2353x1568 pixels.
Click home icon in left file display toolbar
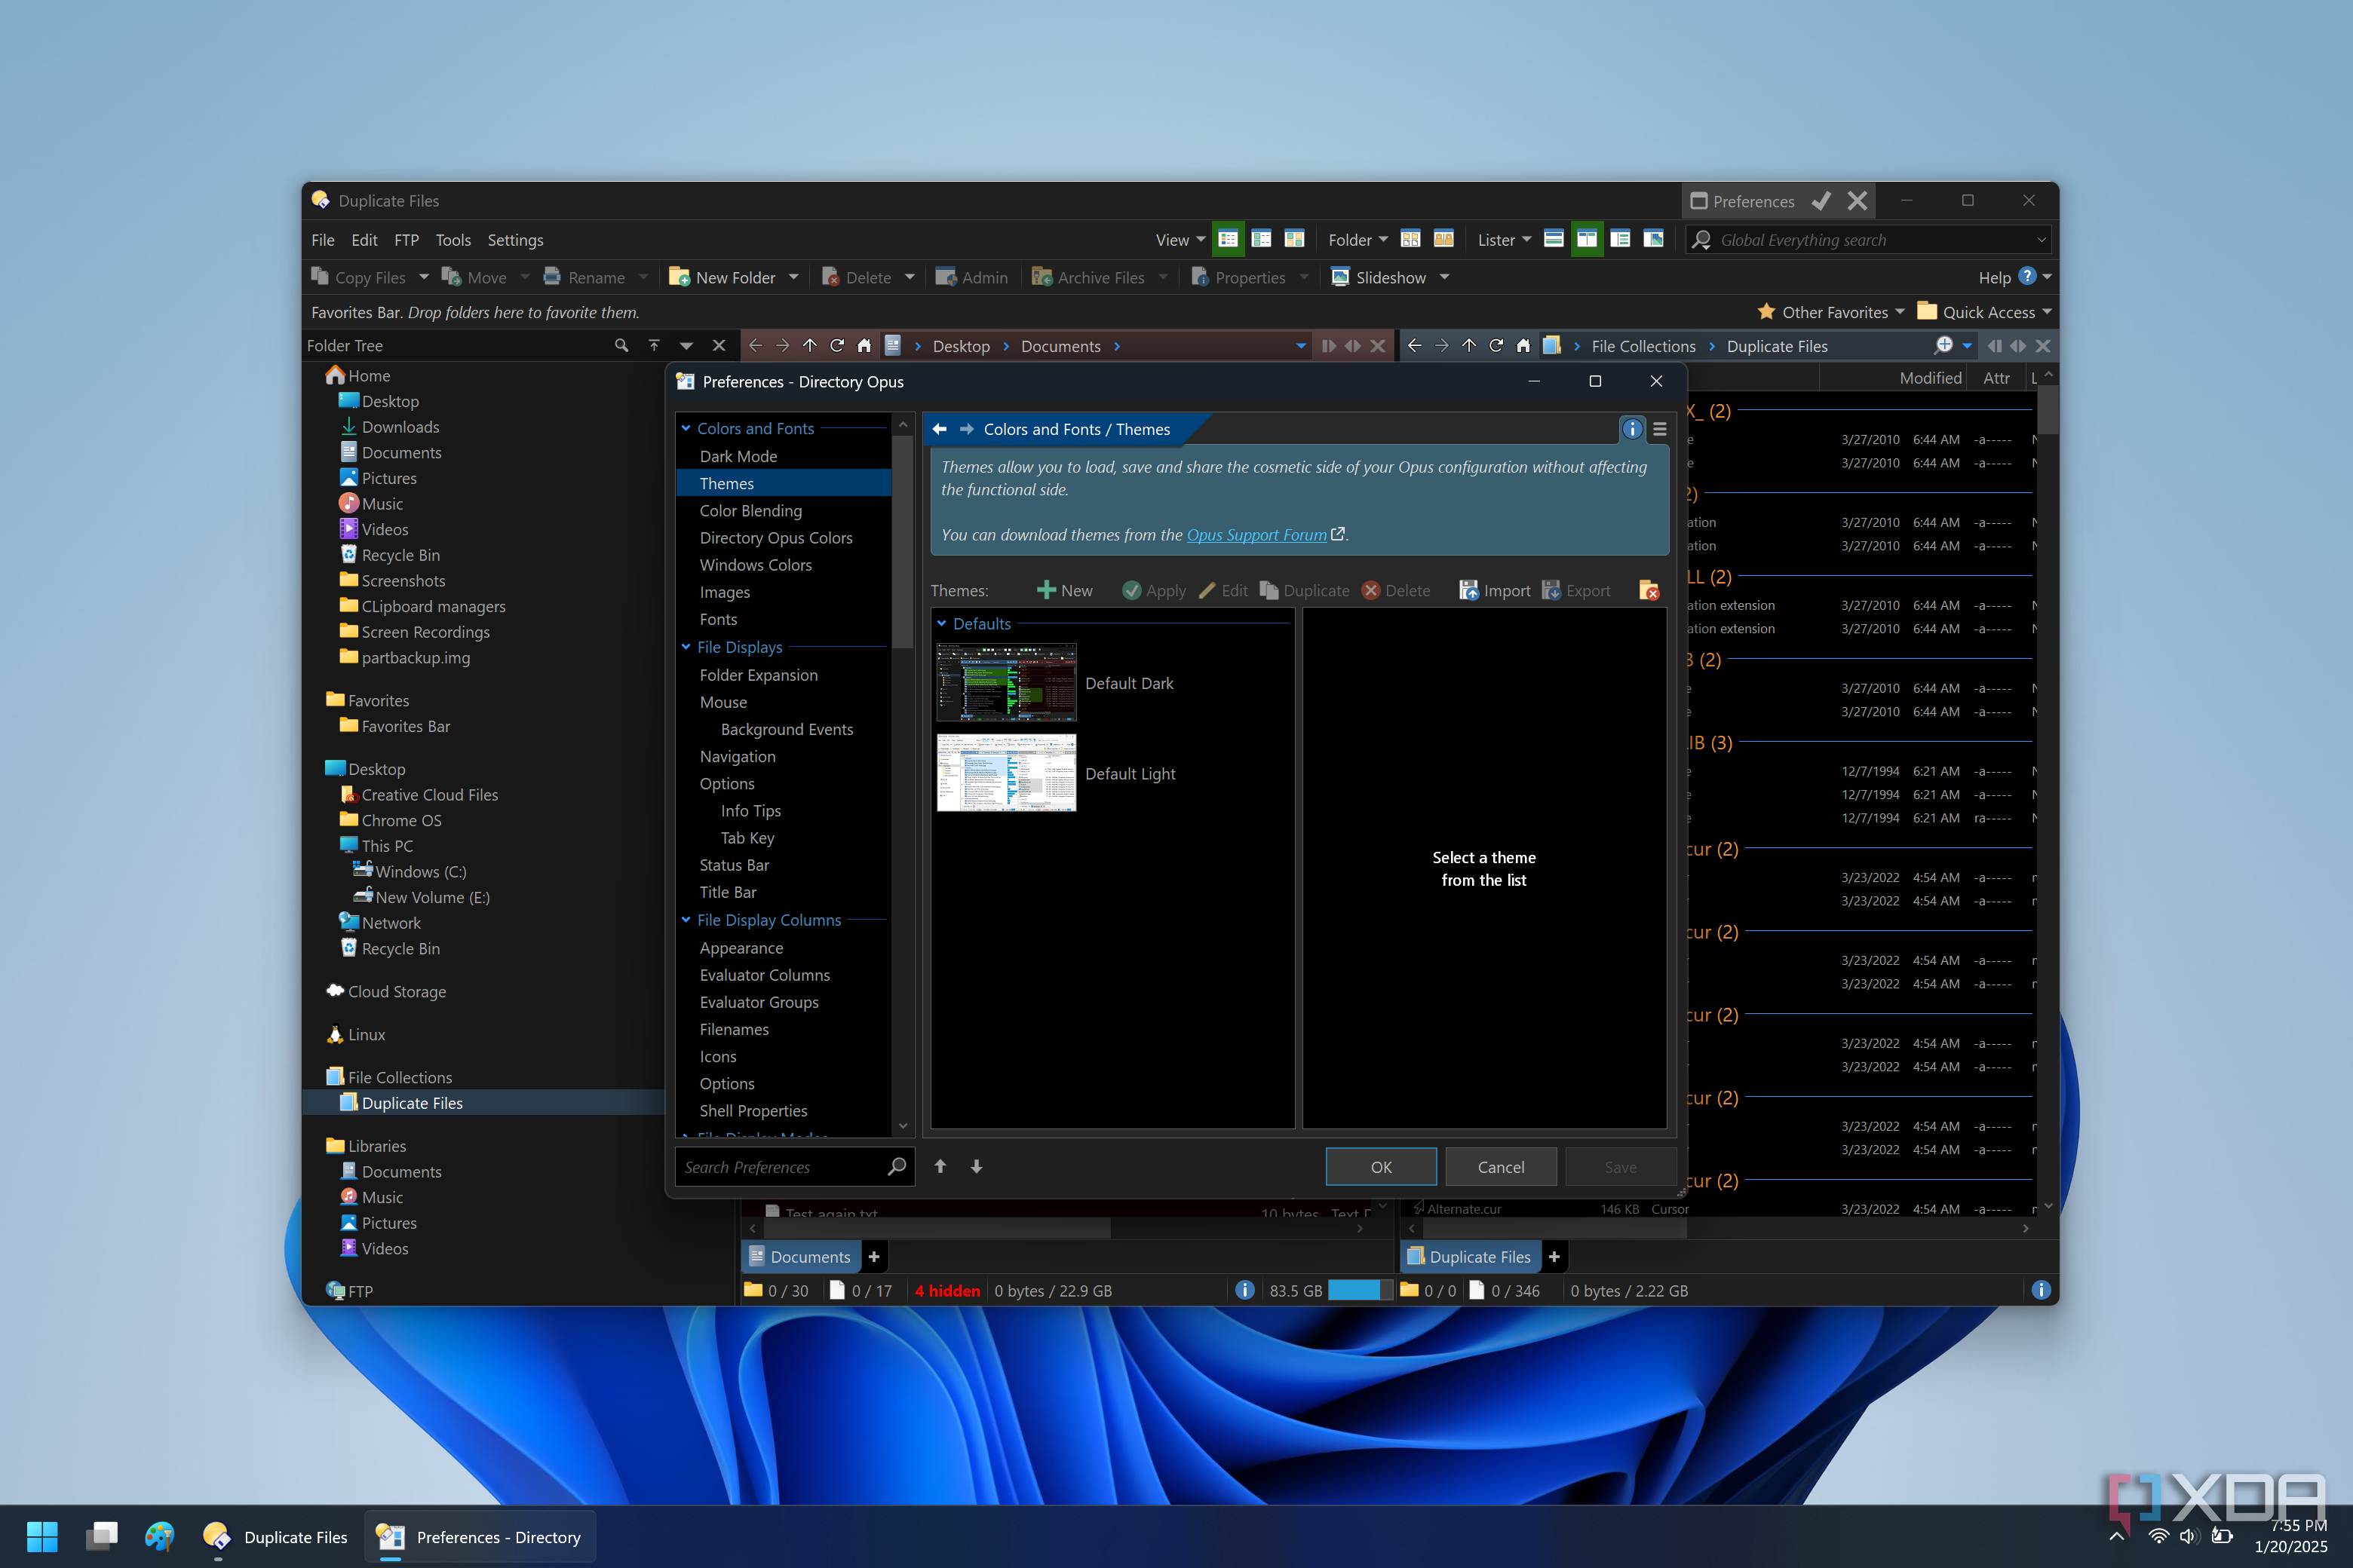(x=864, y=346)
